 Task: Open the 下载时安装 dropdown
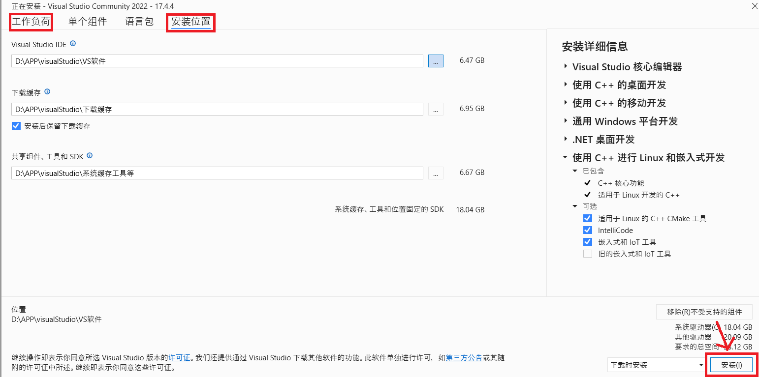coord(657,365)
